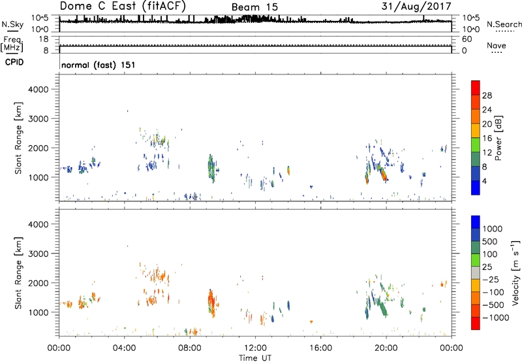Screen dimensions: 522x362
Task: Click the strong power echo near 20:00
Action: [383, 174]
